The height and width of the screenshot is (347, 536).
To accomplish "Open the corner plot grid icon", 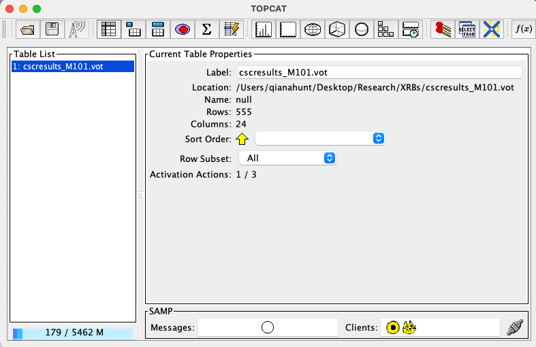I will 386,30.
